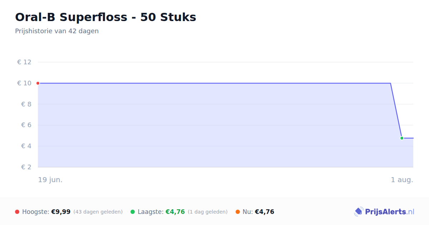Open the PrijsAlerts.nl link
This screenshot has width=429, height=225.
[x=384, y=212]
